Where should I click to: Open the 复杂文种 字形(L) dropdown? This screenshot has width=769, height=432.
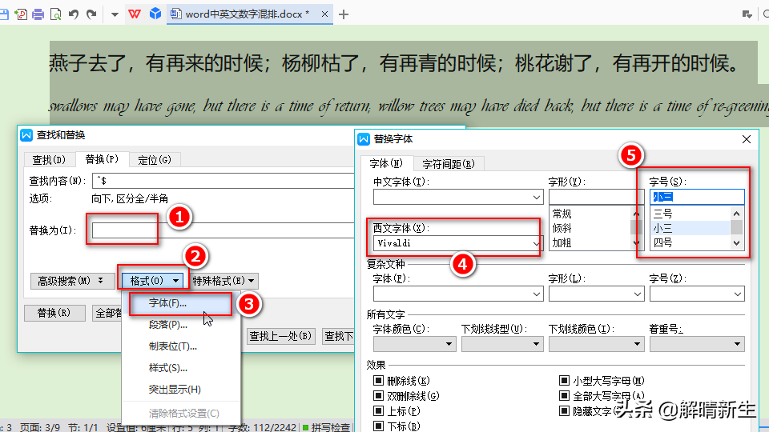coord(637,294)
